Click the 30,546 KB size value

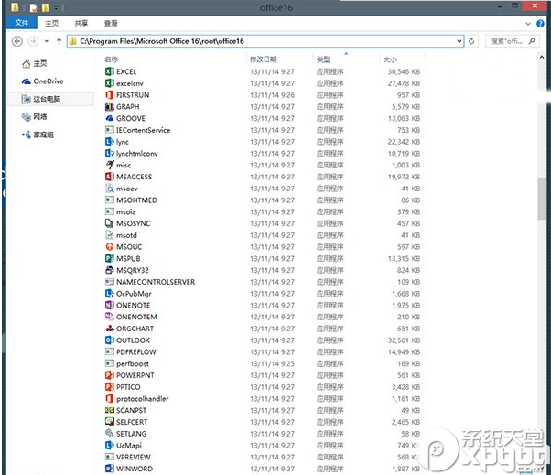tap(404, 71)
